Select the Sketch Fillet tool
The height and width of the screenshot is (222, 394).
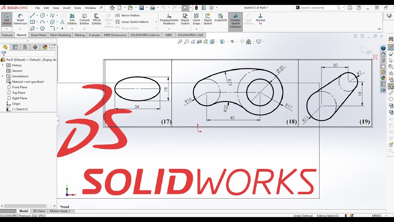point(52,28)
